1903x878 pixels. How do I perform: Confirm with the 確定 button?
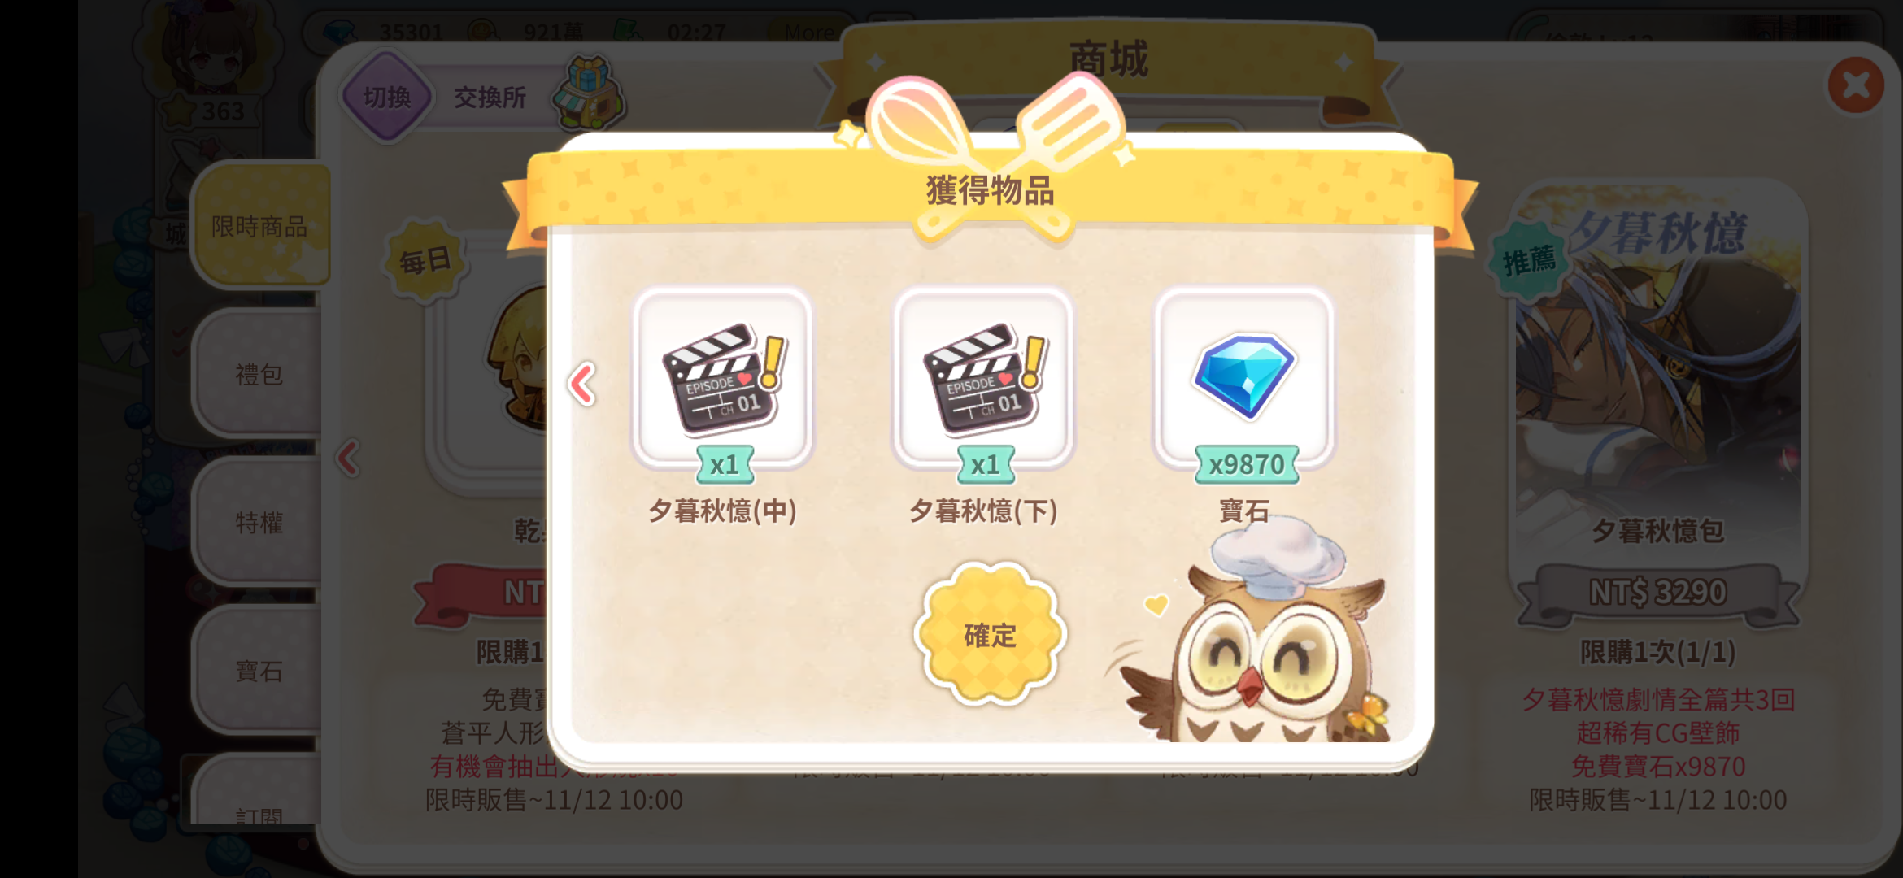pyautogui.click(x=990, y=634)
